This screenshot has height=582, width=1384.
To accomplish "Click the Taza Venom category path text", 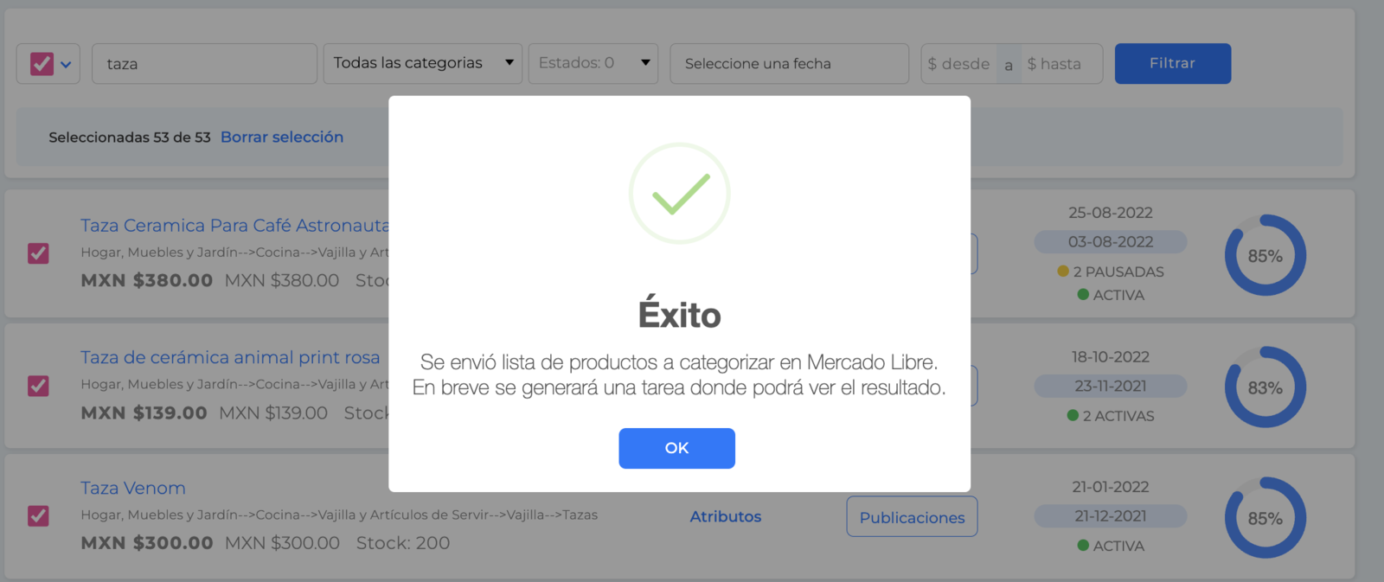I will coord(339,515).
